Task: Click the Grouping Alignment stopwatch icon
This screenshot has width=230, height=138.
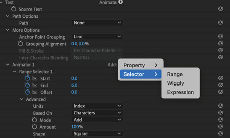Action: pos(21,43)
